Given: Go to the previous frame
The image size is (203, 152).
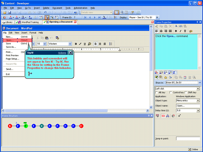Looking at the screenshot, I should [x=90, y=17].
